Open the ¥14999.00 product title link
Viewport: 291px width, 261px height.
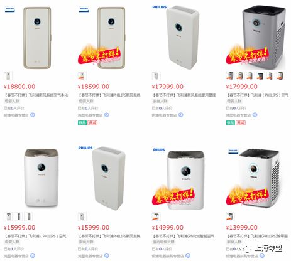(184, 236)
